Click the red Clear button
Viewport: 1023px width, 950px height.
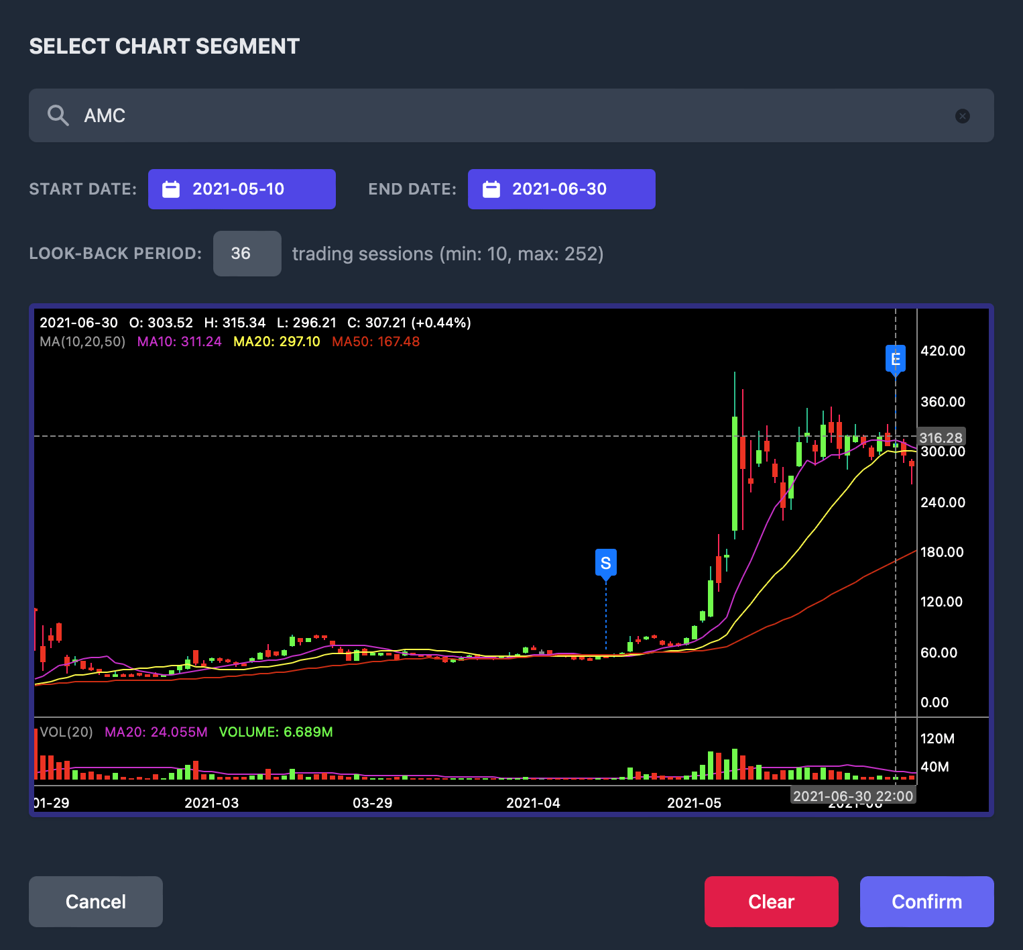pyautogui.click(x=772, y=902)
